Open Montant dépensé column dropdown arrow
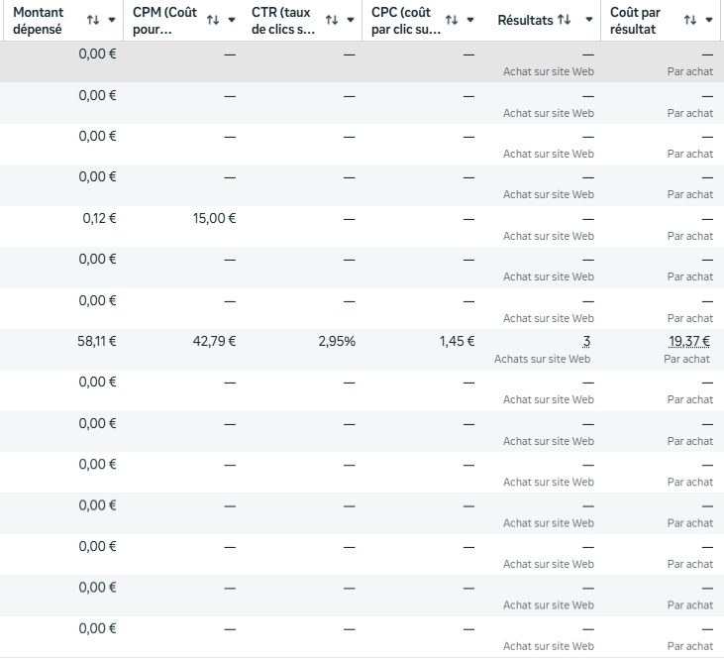The height and width of the screenshot is (660, 724). 112,20
